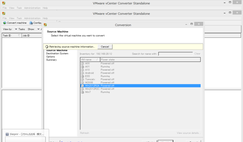Select the Summary wizard step
The height and width of the screenshot is (142, 243).
coord(51,60)
